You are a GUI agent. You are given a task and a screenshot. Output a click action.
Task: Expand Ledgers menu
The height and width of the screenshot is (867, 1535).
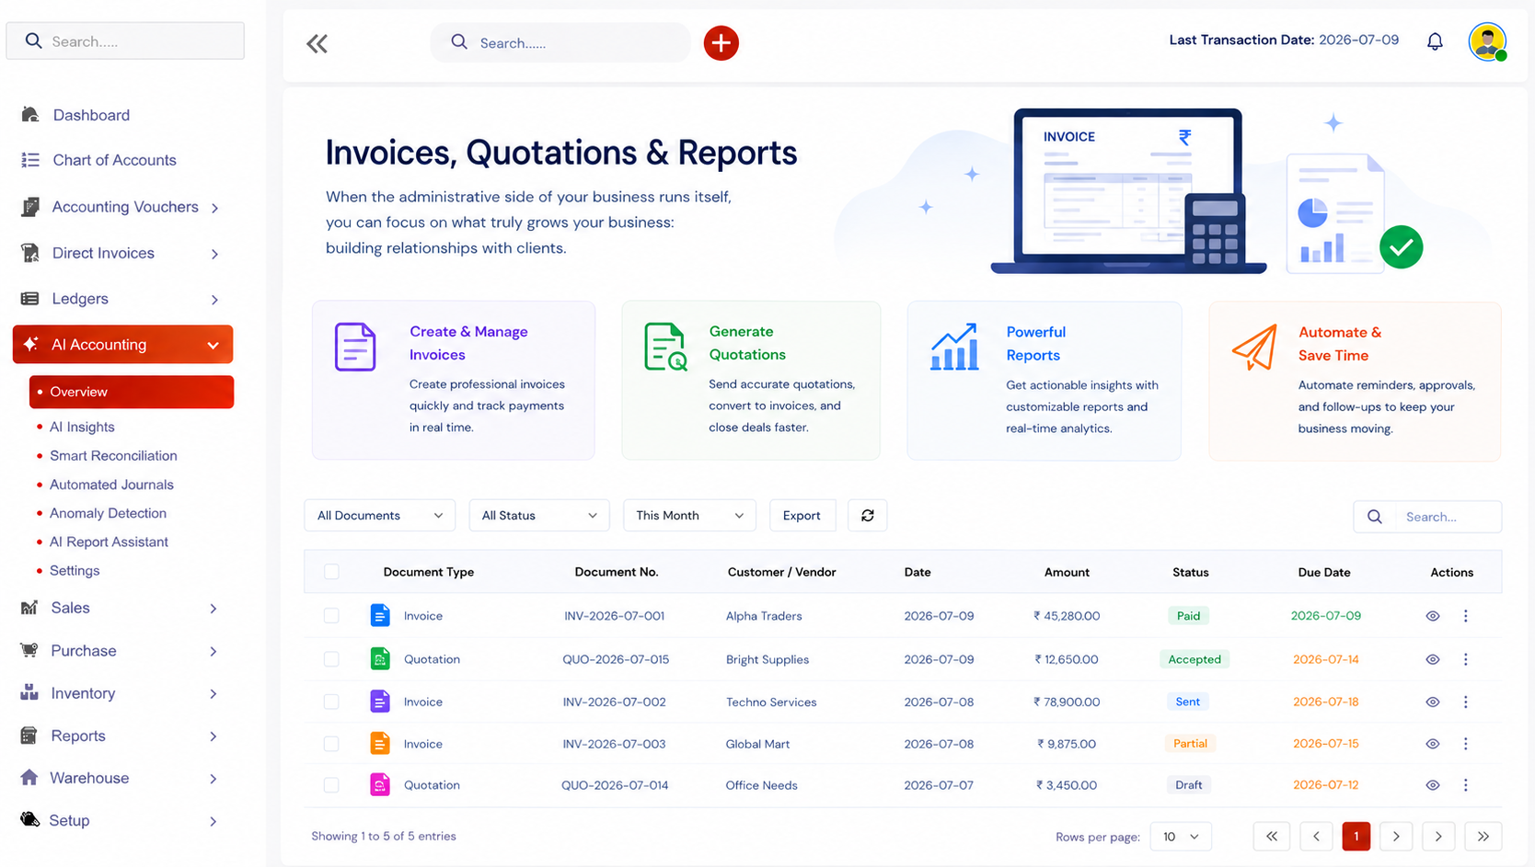tap(122, 299)
